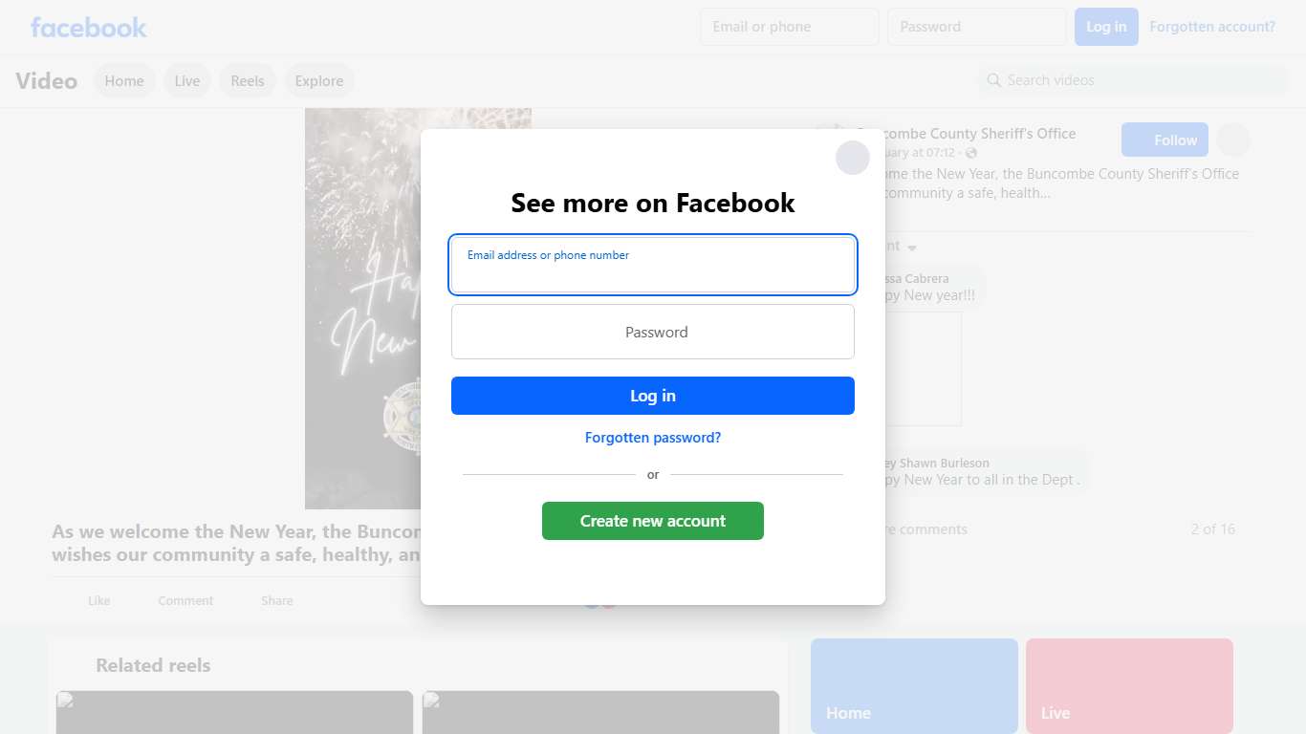The height and width of the screenshot is (734, 1306).
Task: Click the facebook logo in header
Action: click(89, 27)
